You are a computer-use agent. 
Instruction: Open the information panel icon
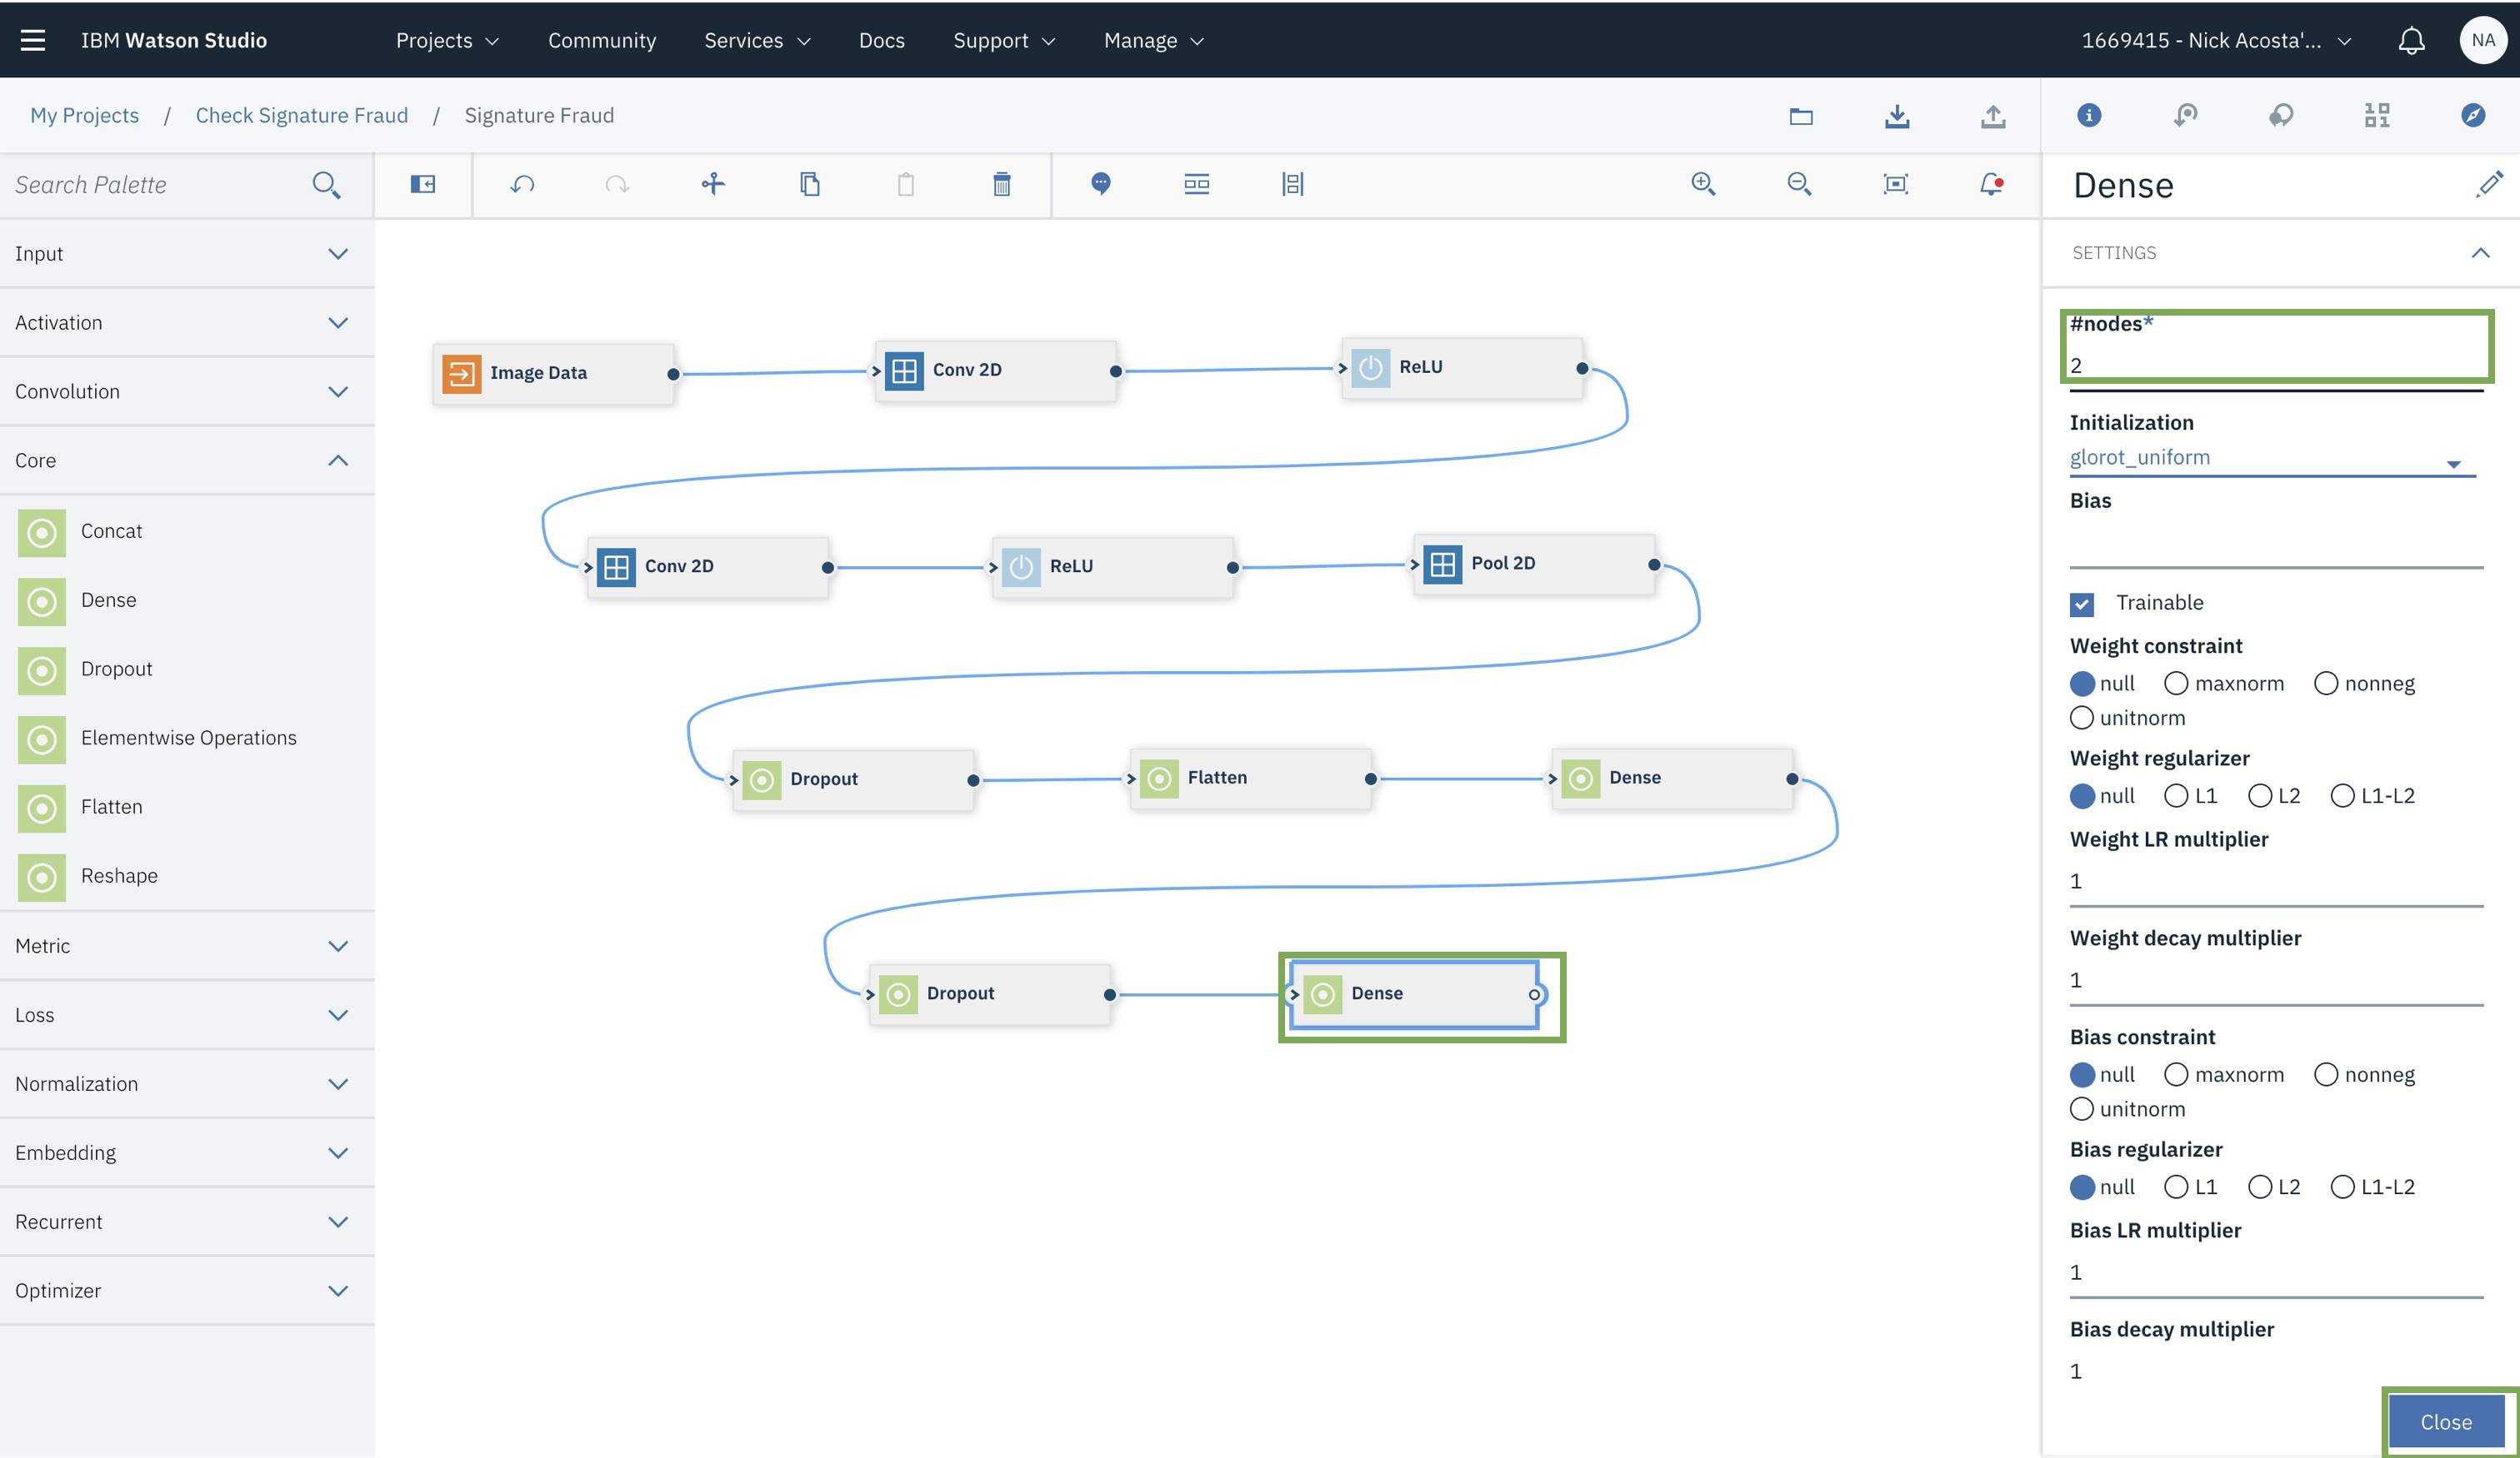pos(2089,115)
